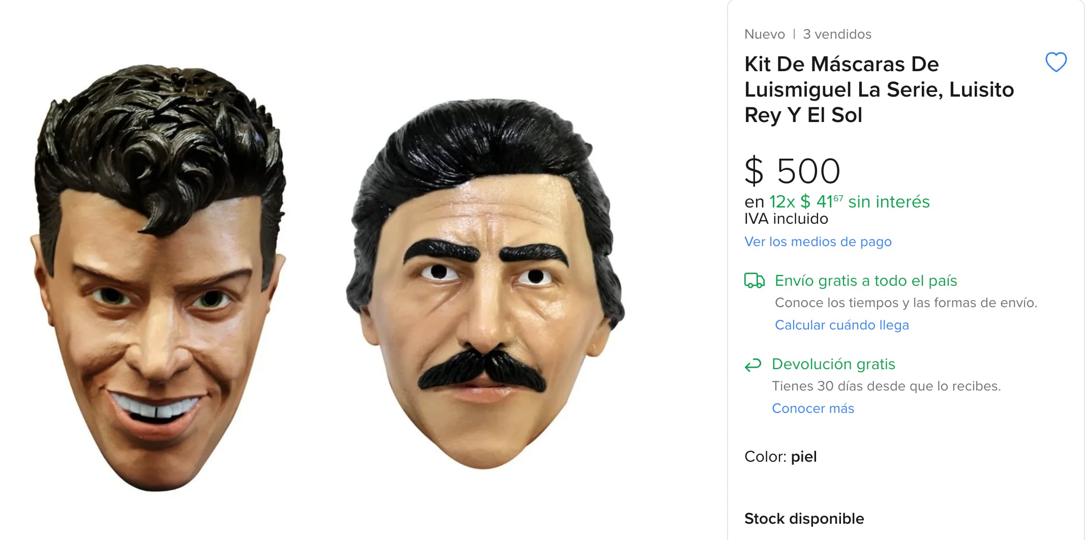Open the 'Ver los medios de pago' link
Viewport: 1085px width, 540px height.
coord(818,242)
